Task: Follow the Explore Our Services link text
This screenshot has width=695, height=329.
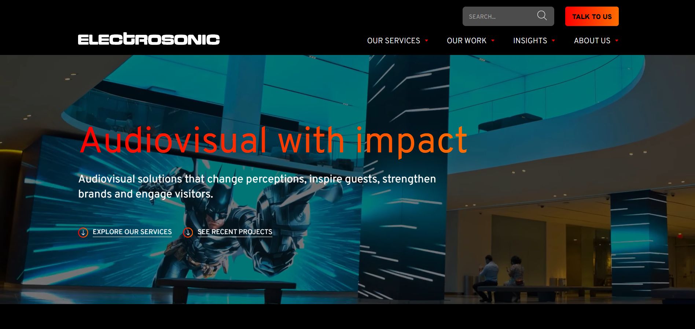Action: click(x=132, y=232)
